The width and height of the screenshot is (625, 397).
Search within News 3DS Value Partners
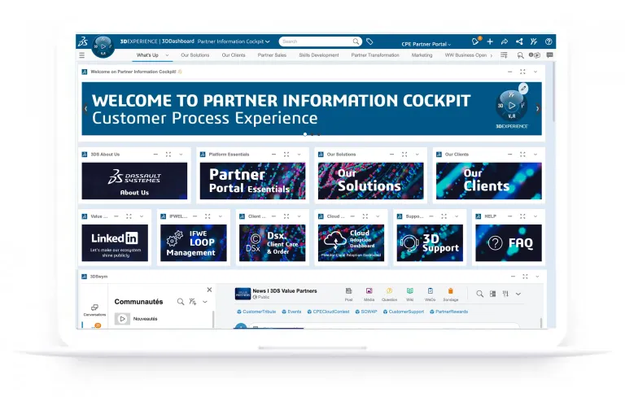pyautogui.click(x=480, y=294)
